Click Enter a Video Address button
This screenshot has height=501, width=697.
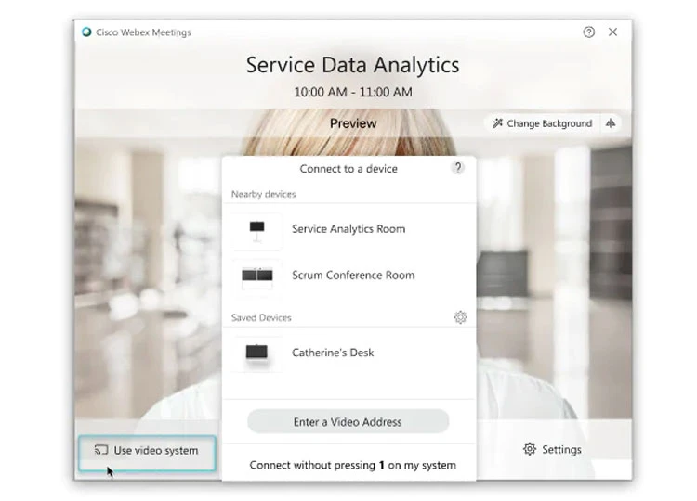click(x=348, y=421)
